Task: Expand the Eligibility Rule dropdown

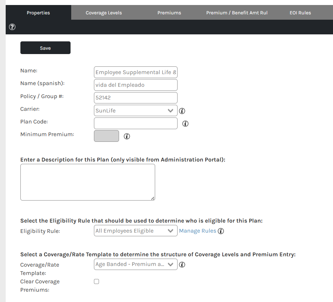Action: click(136, 231)
